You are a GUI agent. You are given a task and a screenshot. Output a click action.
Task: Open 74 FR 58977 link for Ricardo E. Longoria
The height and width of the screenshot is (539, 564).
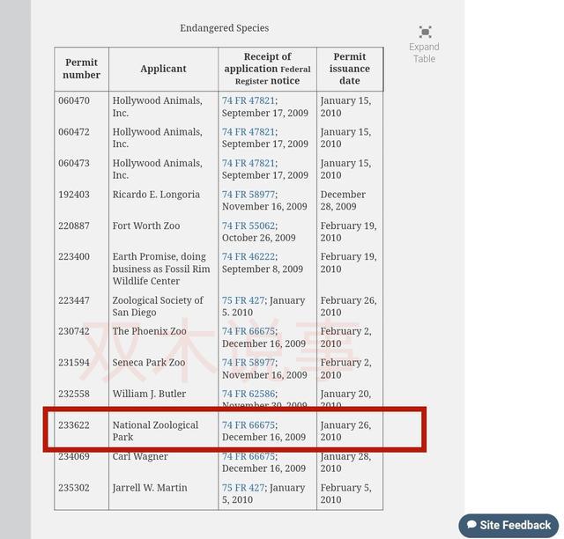249,195
